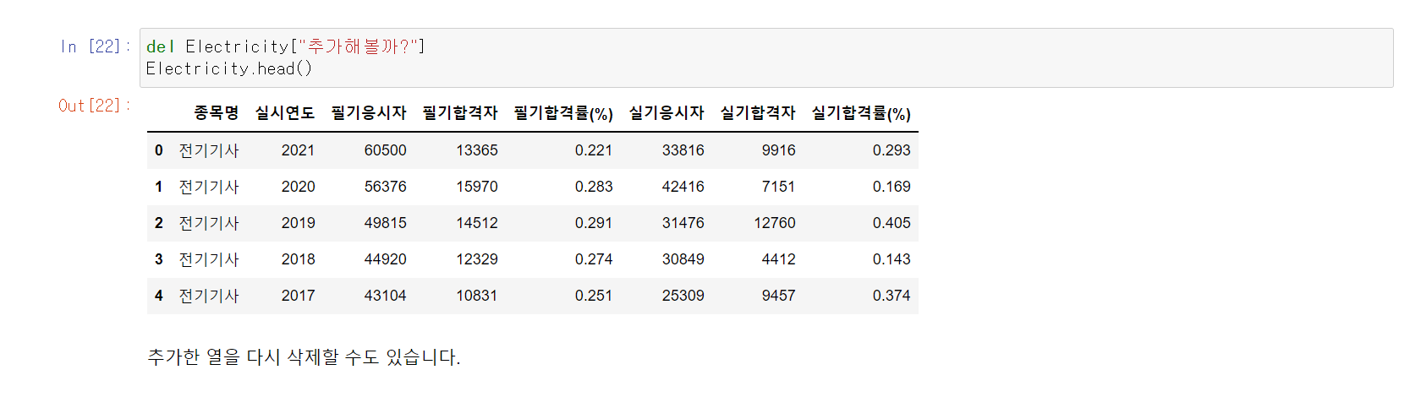
Task: Click the value 0.283
Action: [x=594, y=187]
